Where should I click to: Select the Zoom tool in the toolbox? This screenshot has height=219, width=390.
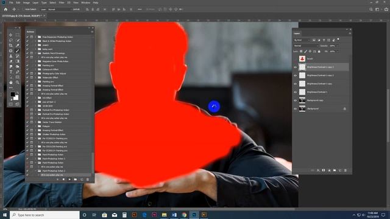(18, 83)
